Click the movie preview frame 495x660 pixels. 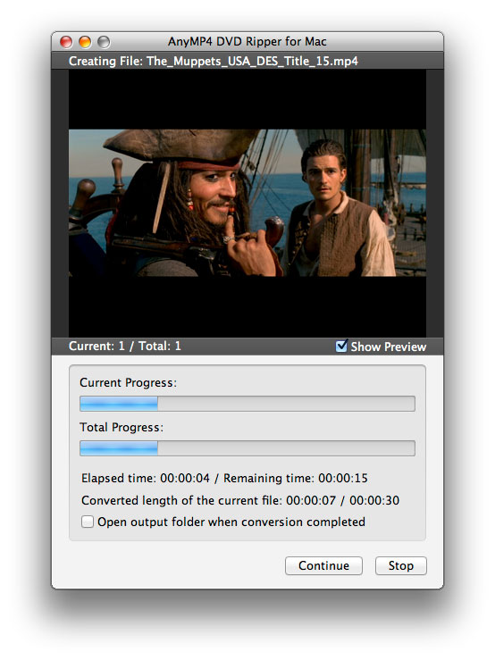point(247,203)
